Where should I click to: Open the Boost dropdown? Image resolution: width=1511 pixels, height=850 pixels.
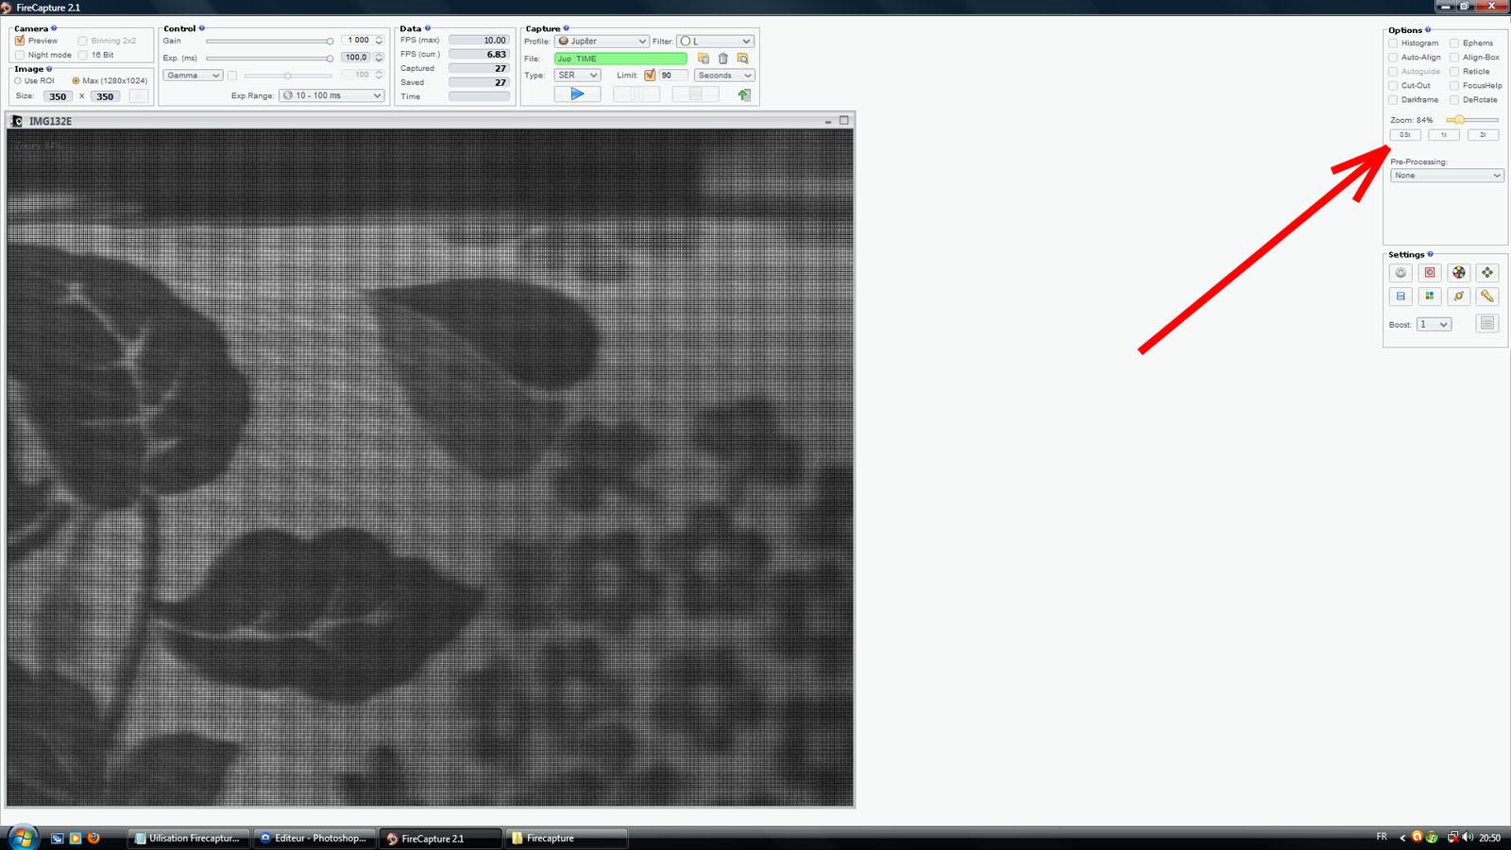click(1434, 325)
